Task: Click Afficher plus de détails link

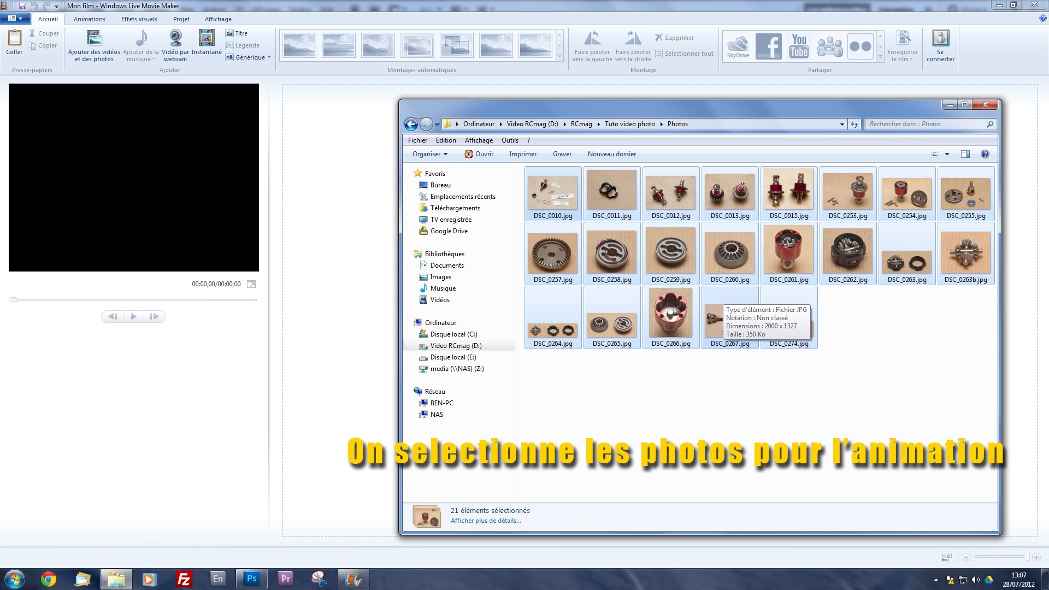Action: coord(486,521)
